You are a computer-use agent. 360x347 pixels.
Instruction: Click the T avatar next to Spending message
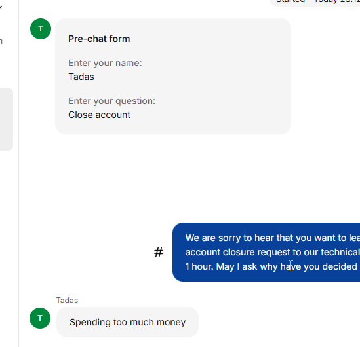(40, 318)
